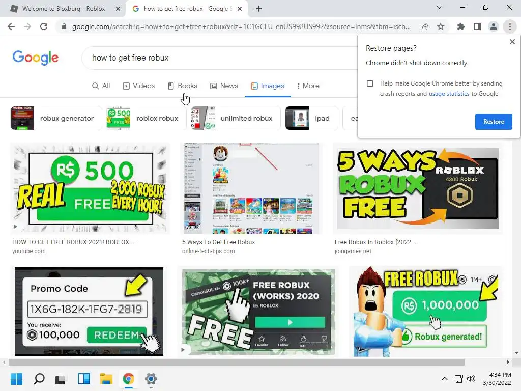Image resolution: width=521 pixels, height=391 pixels.
Task: Click the address bar URL
Action: click(241, 26)
